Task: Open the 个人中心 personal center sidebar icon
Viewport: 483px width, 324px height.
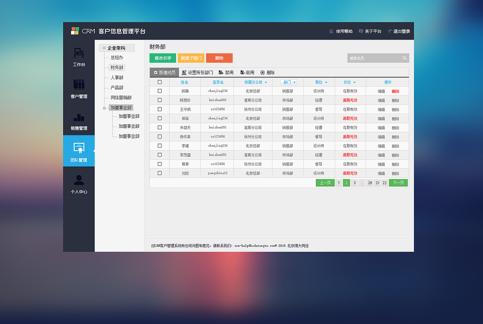Action: point(79,180)
